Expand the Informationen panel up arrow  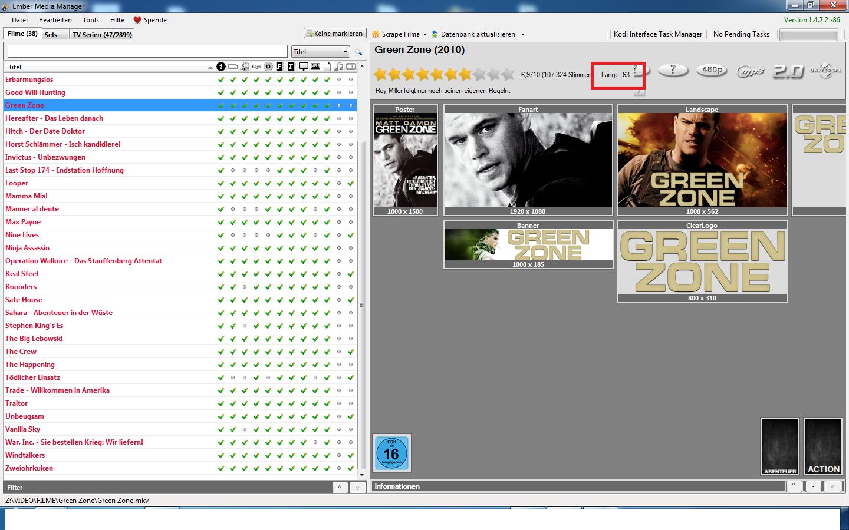(x=794, y=486)
